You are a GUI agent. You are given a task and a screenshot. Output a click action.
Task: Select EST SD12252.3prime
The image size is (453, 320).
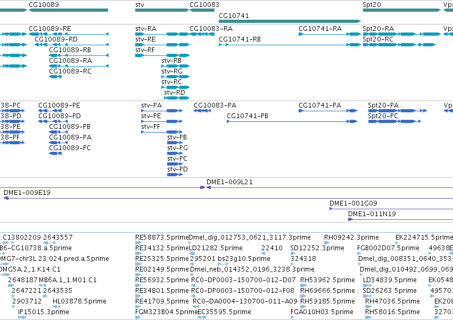[x=293, y=253]
